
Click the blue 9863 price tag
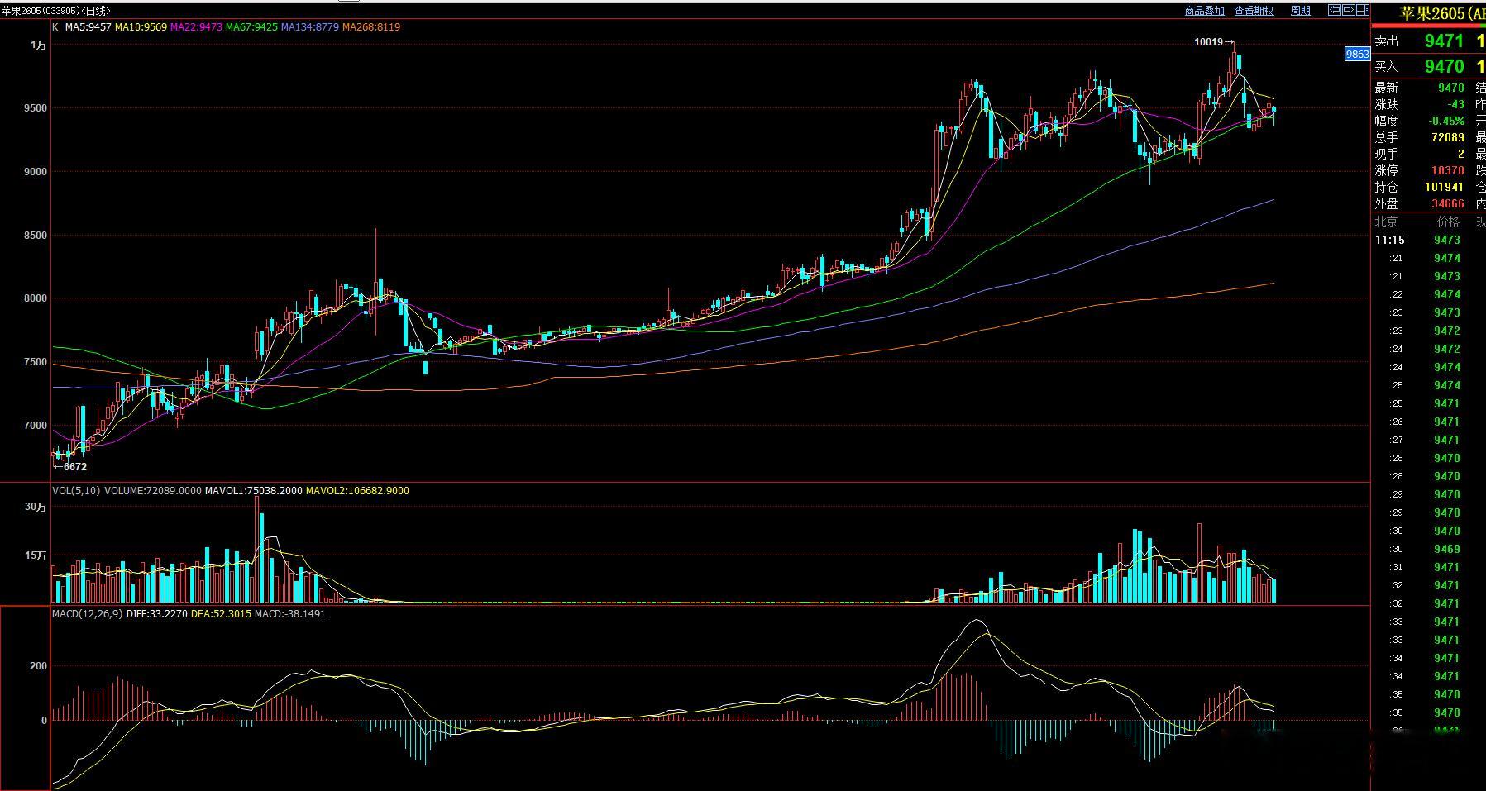tap(1358, 55)
